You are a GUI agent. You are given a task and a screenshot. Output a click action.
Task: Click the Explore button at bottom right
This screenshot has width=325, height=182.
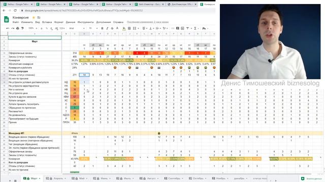tap(311, 178)
